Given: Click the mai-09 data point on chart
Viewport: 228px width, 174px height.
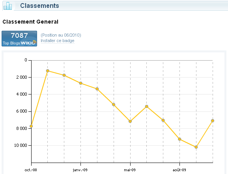Looking at the screenshot, I should coord(130,121).
